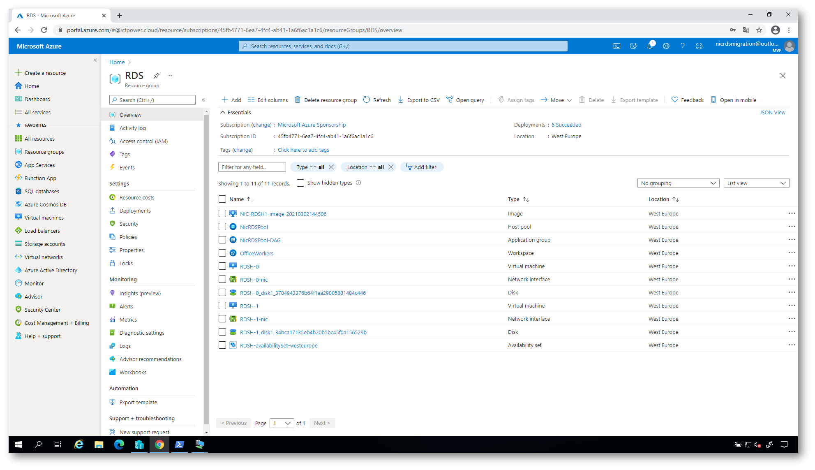Check the RDSH-availabilitySet-westeurope checkbox
The width and height of the screenshot is (815, 470).
[x=222, y=345]
